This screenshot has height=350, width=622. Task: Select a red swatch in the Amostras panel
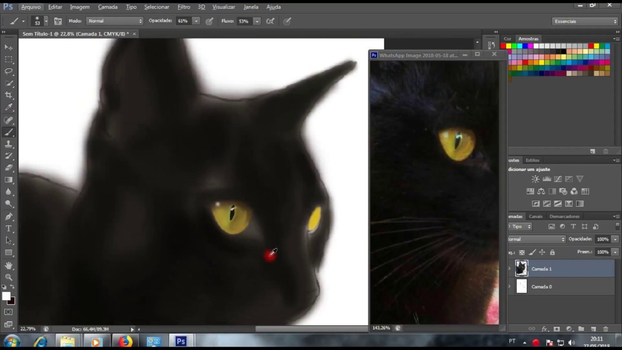(x=503, y=46)
